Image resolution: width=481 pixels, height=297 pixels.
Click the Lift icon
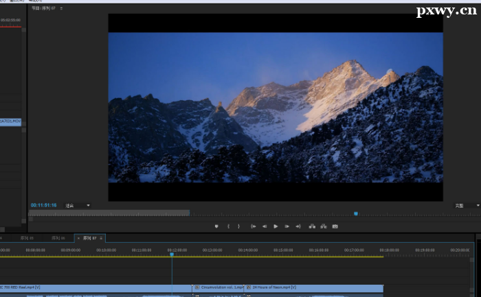click(x=312, y=226)
